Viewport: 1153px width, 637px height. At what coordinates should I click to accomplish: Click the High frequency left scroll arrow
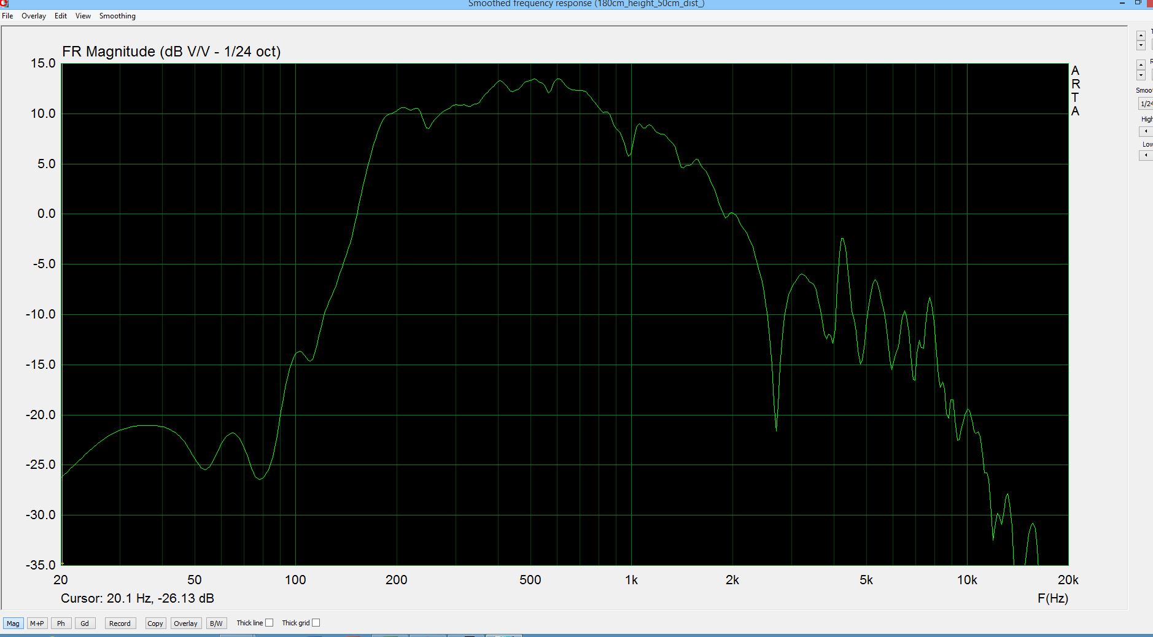pyautogui.click(x=1146, y=131)
